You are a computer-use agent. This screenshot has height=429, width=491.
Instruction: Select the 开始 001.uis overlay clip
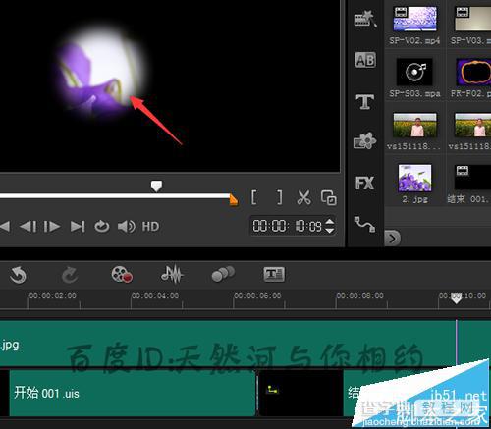(x=133, y=393)
